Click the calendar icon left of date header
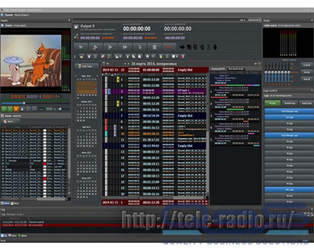314x251 pixels. click(x=104, y=63)
